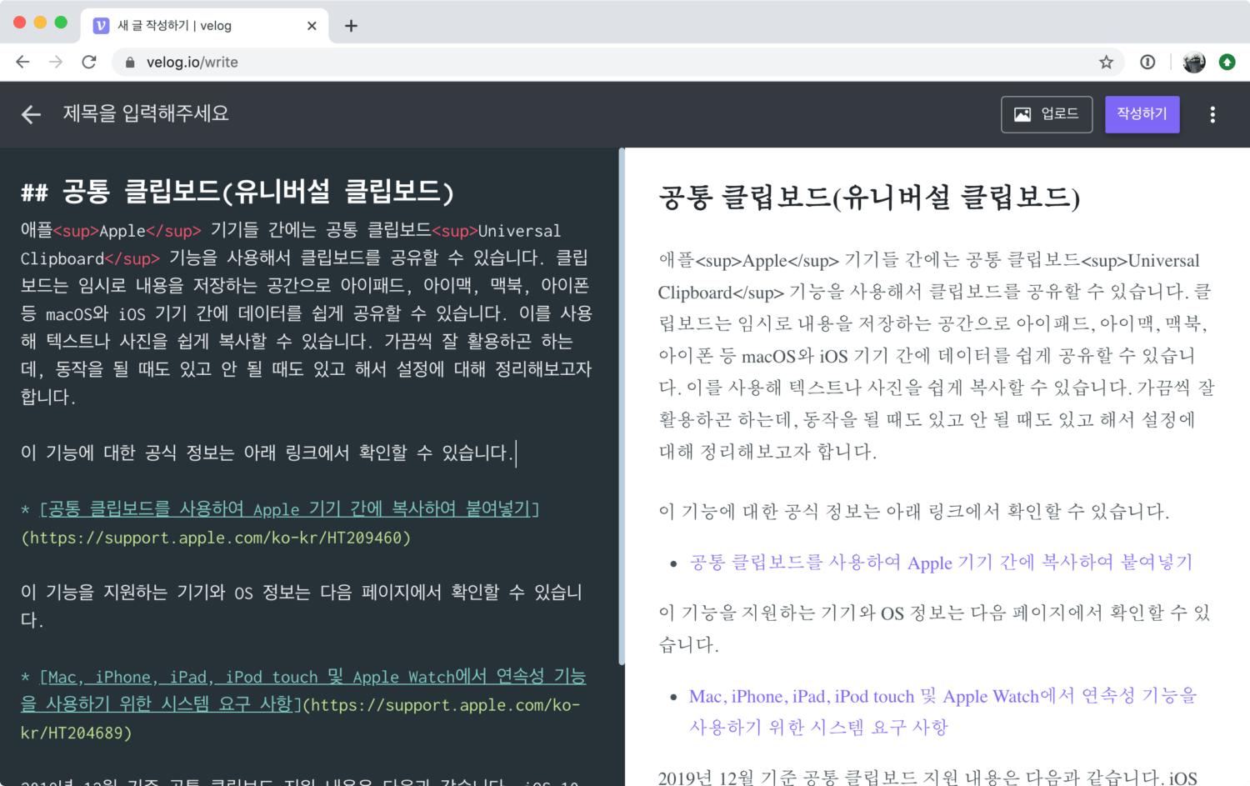The image size is (1250, 786).
Task: Click the markdown link text [공통 클립보드를 사용하여
Action: point(289,508)
